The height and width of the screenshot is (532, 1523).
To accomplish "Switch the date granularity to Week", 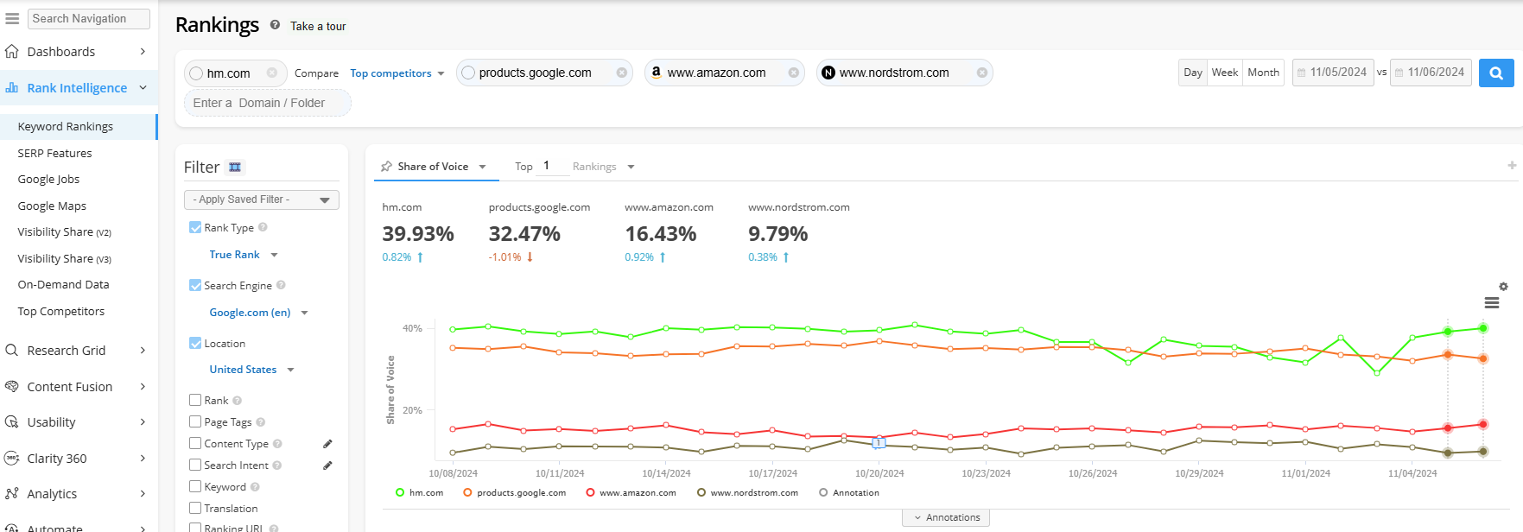I will [1224, 73].
